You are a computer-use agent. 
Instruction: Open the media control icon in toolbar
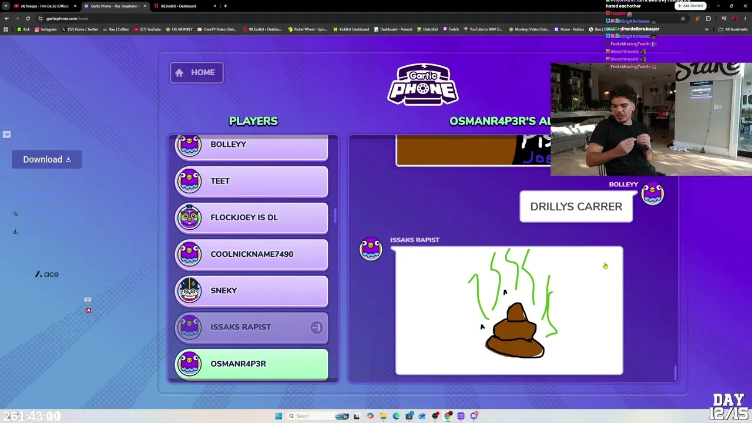click(x=724, y=18)
